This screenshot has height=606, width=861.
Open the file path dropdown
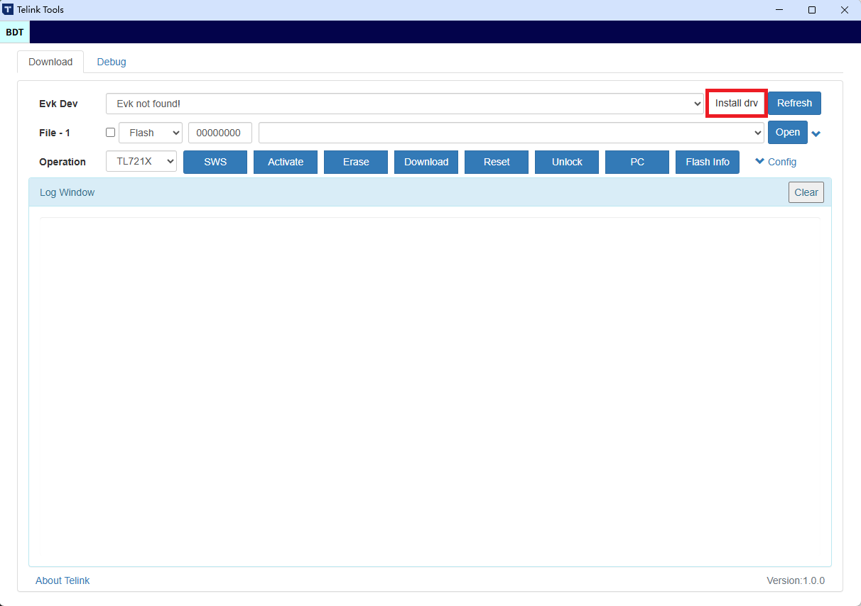coord(511,133)
